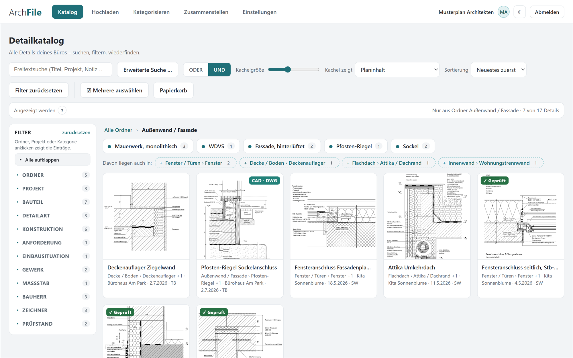
Task: Expand the ZEICHNER filter group
Action: tap(52, 310)
